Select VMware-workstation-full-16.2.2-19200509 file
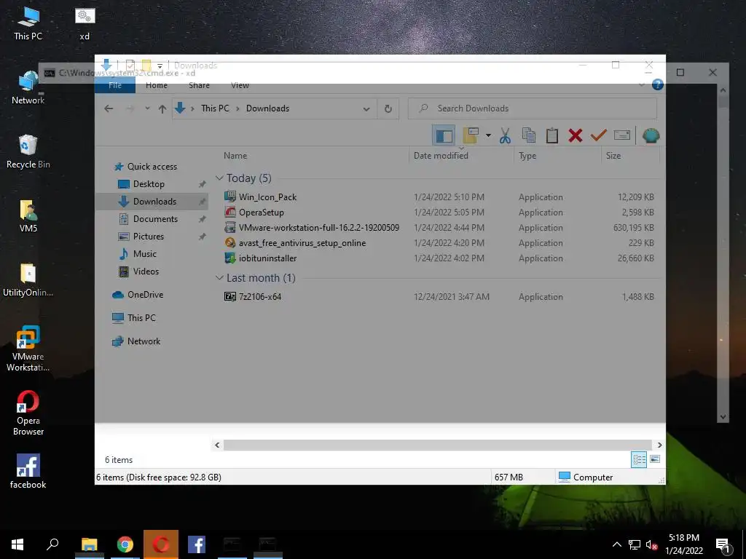This screenshot has width=746, height=559. point(319,228)
